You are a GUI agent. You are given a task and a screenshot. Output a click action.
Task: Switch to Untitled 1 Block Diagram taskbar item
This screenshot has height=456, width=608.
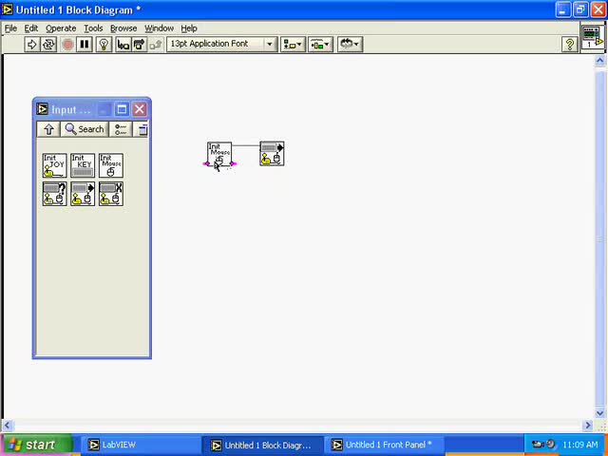click(x=262, y=445)
